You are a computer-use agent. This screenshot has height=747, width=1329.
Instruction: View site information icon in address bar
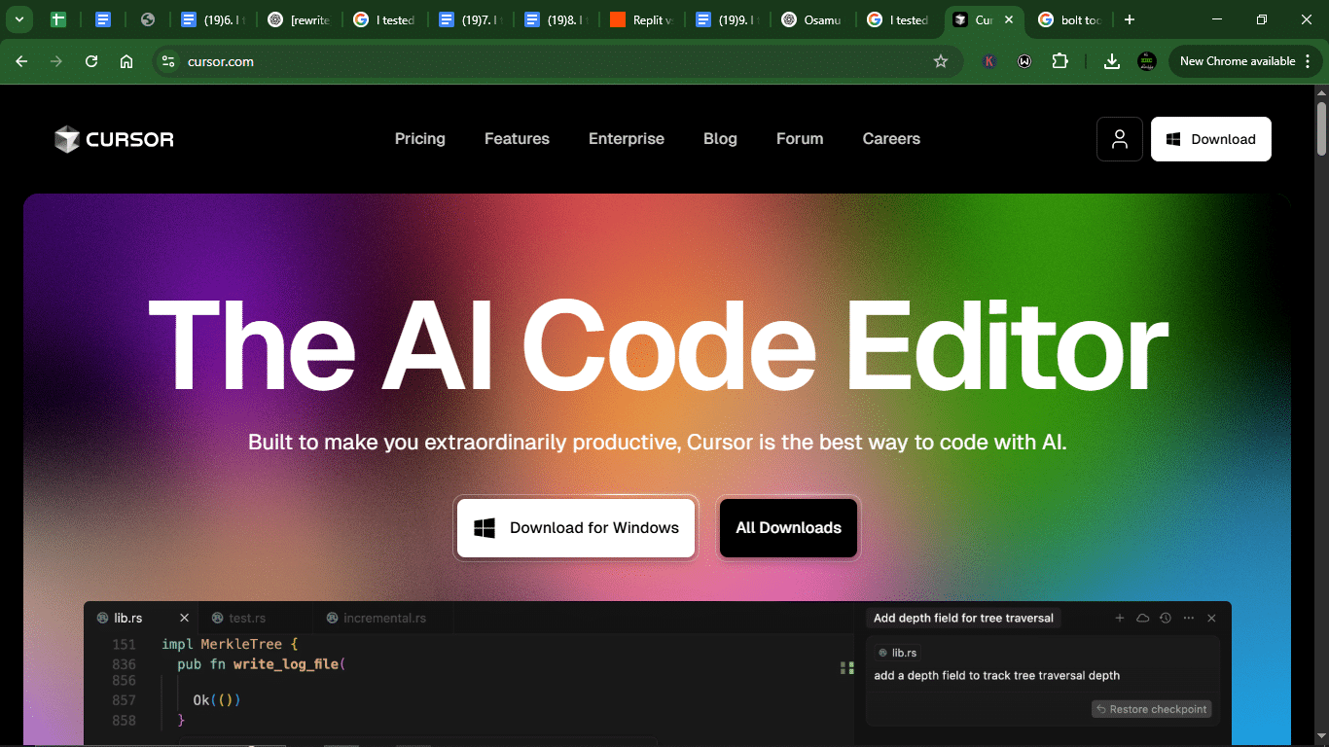169,61
